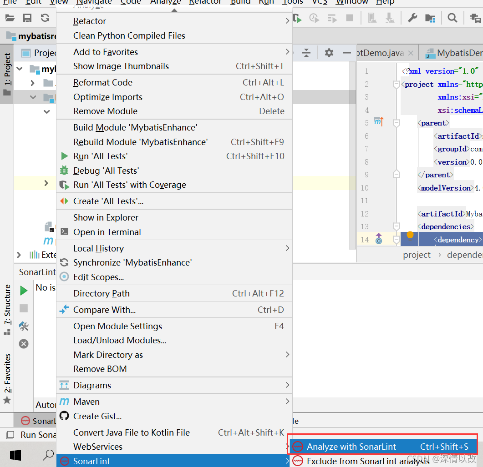483x467 pixels.
Task: Click the Maven gutter icon on line 5
Action: click(x=379, y=121)
